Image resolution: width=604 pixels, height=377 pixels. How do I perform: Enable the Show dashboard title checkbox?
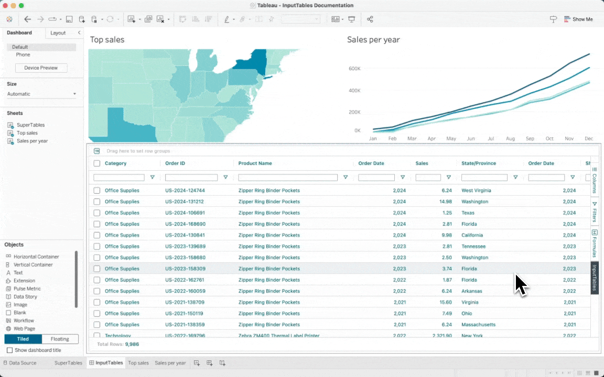[9, 350]
